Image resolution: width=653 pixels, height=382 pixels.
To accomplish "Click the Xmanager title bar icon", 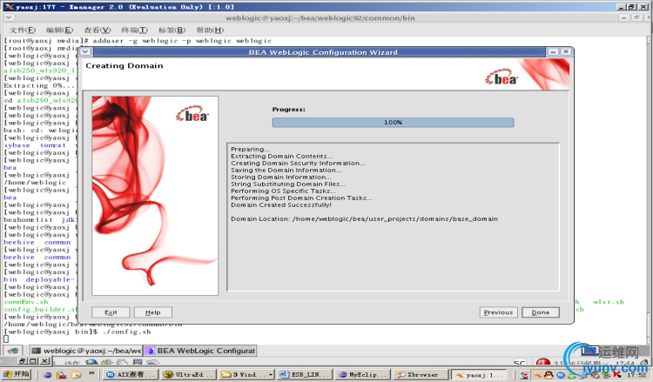I will click(x=9, y=7).
